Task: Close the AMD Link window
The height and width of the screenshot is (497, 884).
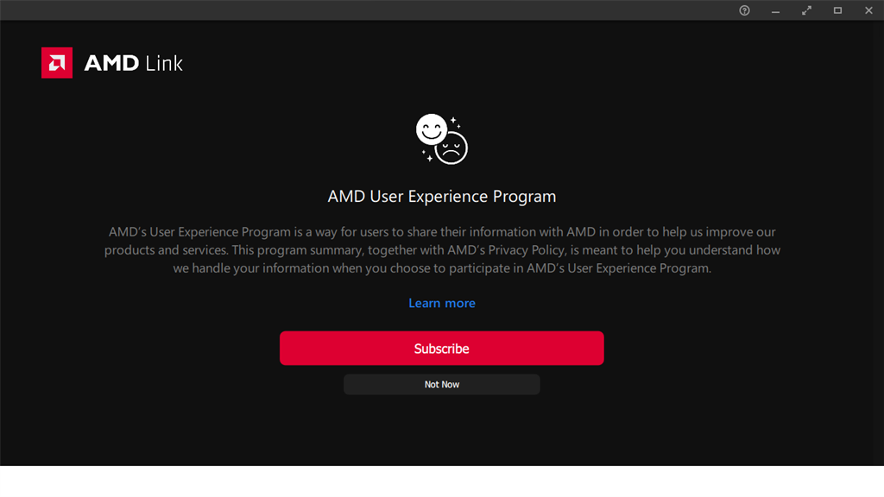Action: (868, 10)
